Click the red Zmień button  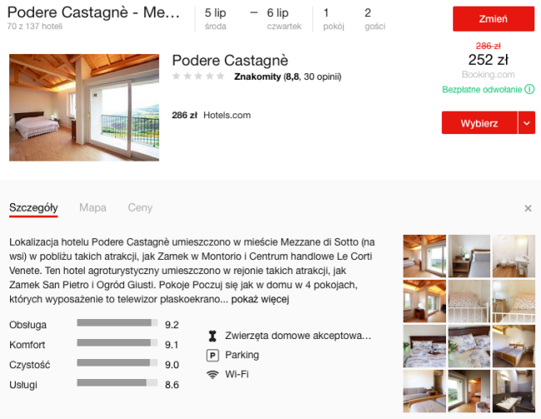494,18
